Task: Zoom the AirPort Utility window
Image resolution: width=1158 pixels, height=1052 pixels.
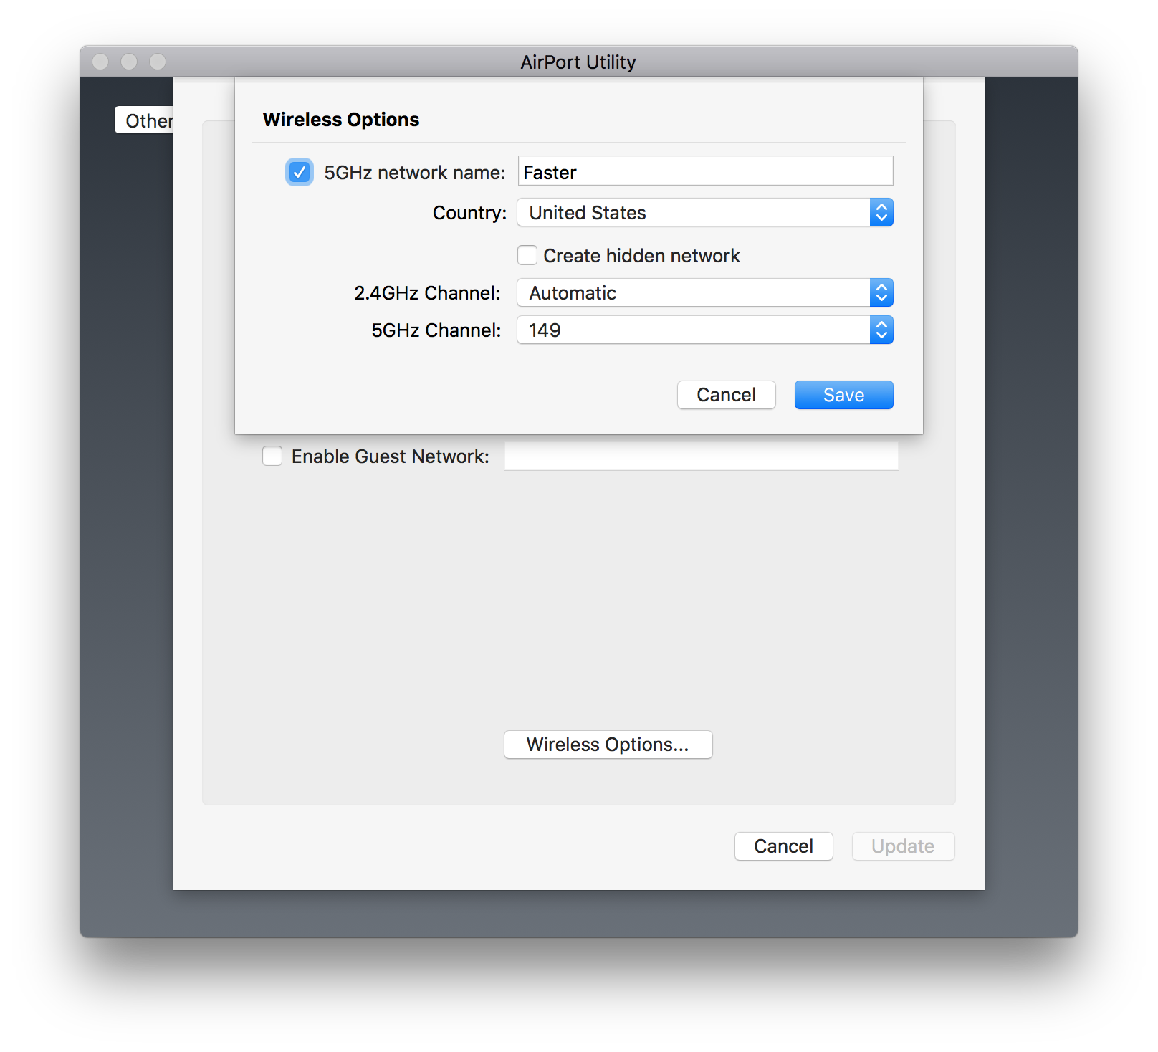Action: [158, 62]
